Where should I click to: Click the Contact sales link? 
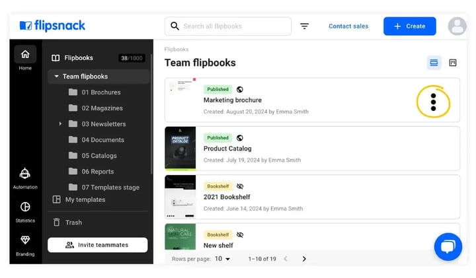point(348,26)
